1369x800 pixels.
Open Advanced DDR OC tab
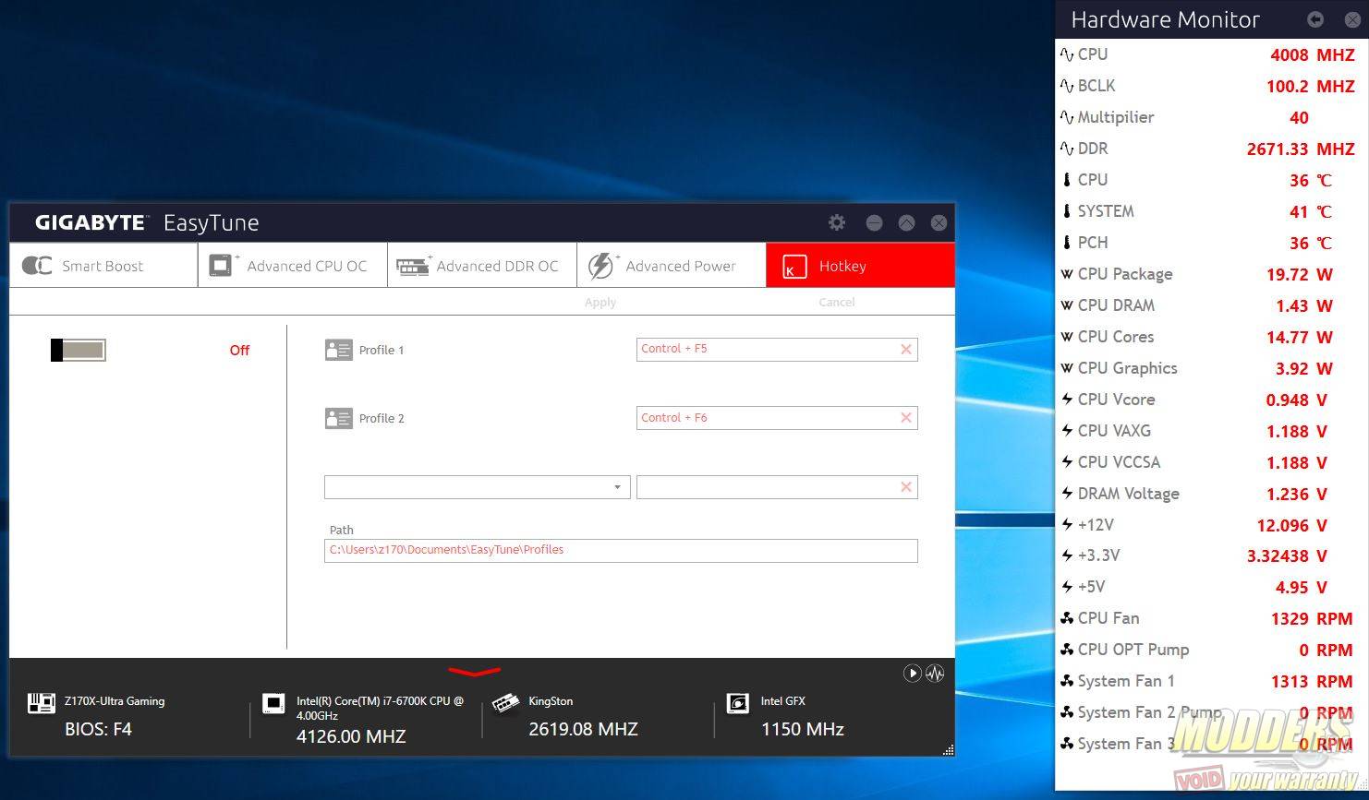tap(482, 265)
